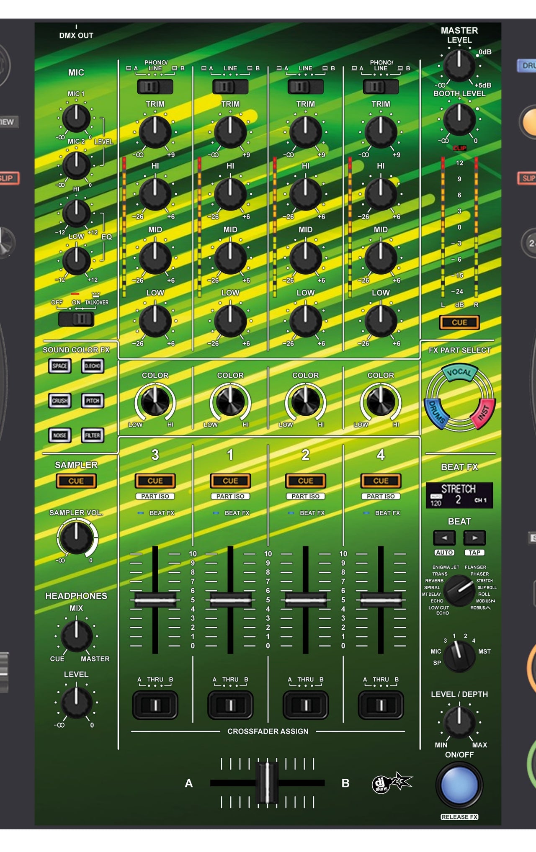Toggle channel 1 LINE input switch

[x=230, y=87]
